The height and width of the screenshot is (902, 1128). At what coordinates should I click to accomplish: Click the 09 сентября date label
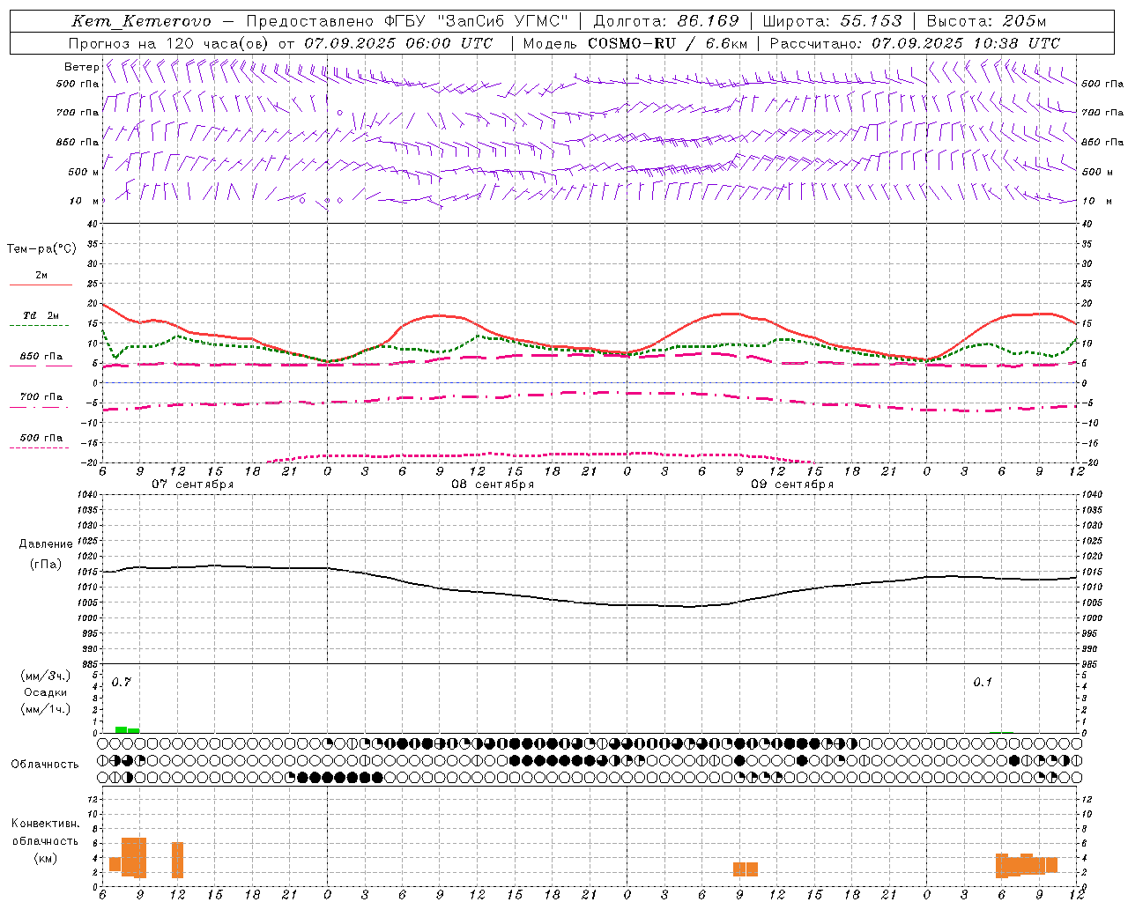point(791,484)
